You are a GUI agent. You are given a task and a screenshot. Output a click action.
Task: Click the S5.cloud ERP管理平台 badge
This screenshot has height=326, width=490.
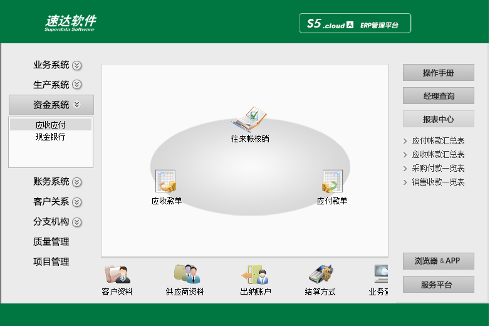[355, 23]
